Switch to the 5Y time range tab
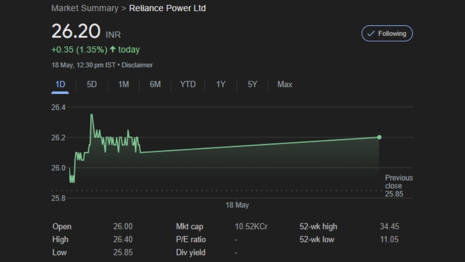Viewport: 465px width, 262px height. tap(252, 84)
